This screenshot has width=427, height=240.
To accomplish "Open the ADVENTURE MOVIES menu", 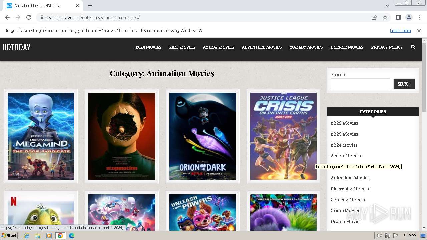I will coord(262,47).
